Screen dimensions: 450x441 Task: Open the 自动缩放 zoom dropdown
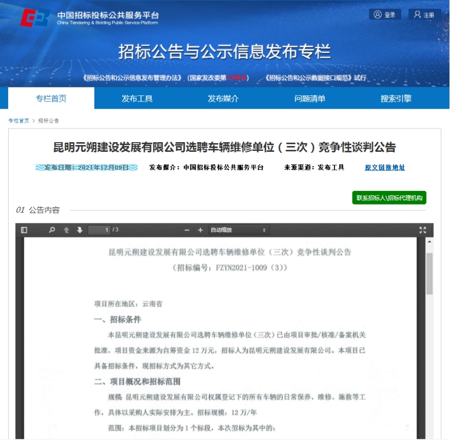tap(239, 230)
